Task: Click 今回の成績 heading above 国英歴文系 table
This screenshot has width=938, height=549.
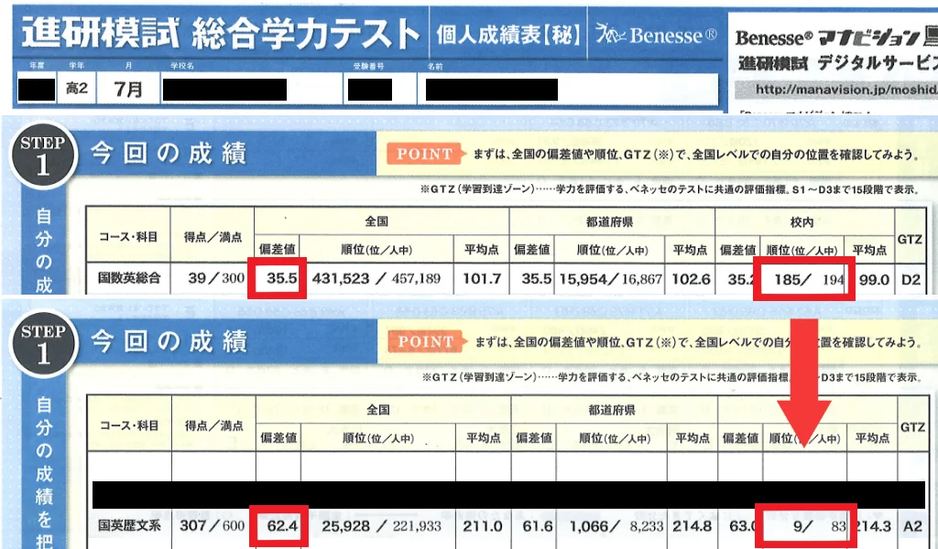Action: coord(169,341)
